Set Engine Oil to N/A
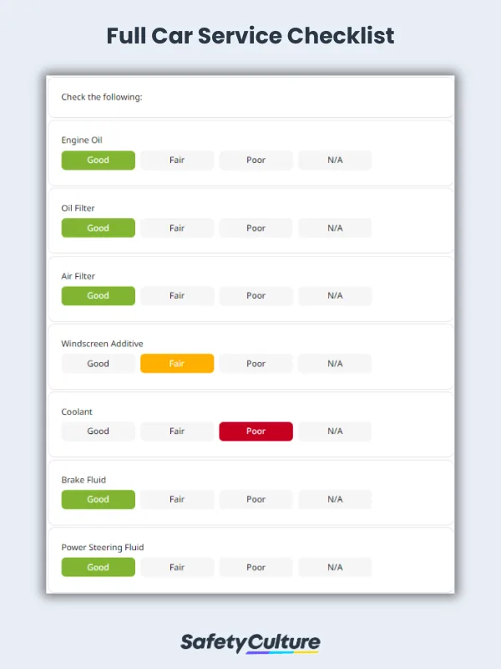 point(335,160)
